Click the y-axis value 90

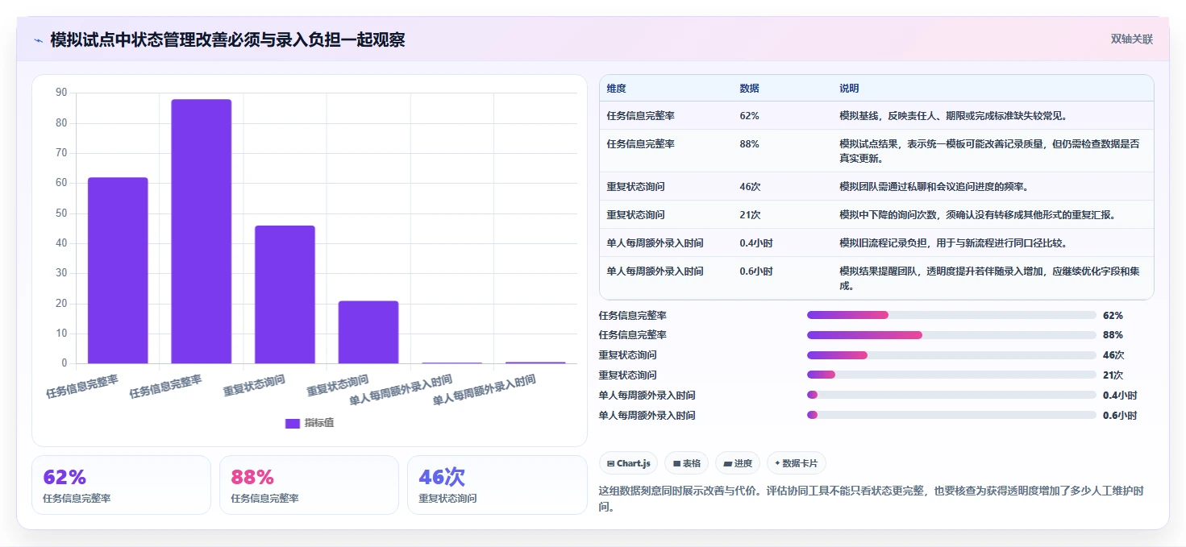[61, 93]
